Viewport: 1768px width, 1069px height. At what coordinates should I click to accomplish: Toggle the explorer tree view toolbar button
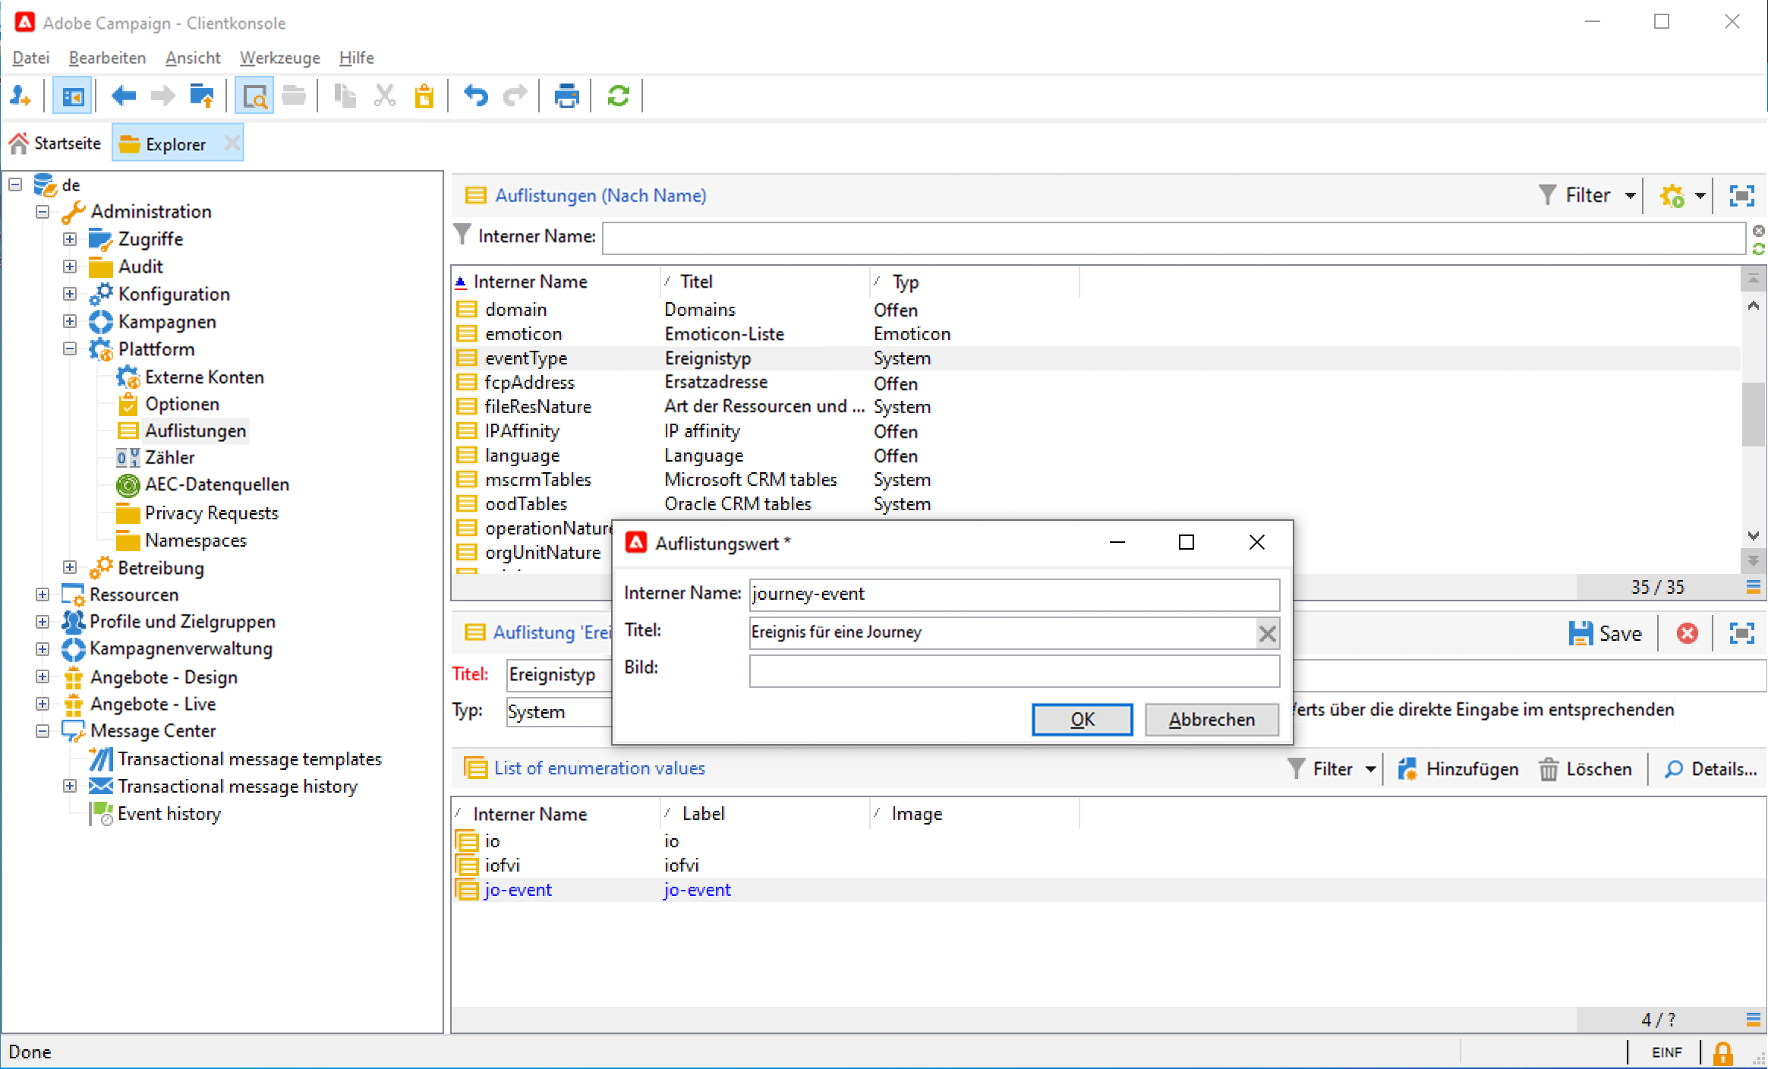[x=73, y=96]
